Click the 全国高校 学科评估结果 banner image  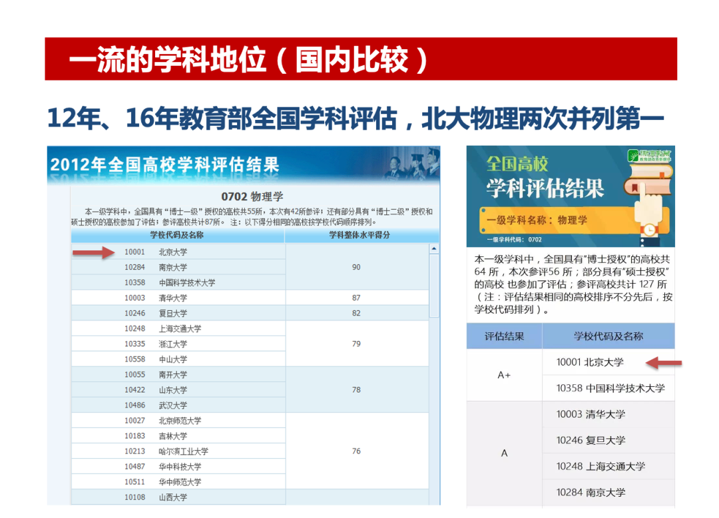click(571, 196)
